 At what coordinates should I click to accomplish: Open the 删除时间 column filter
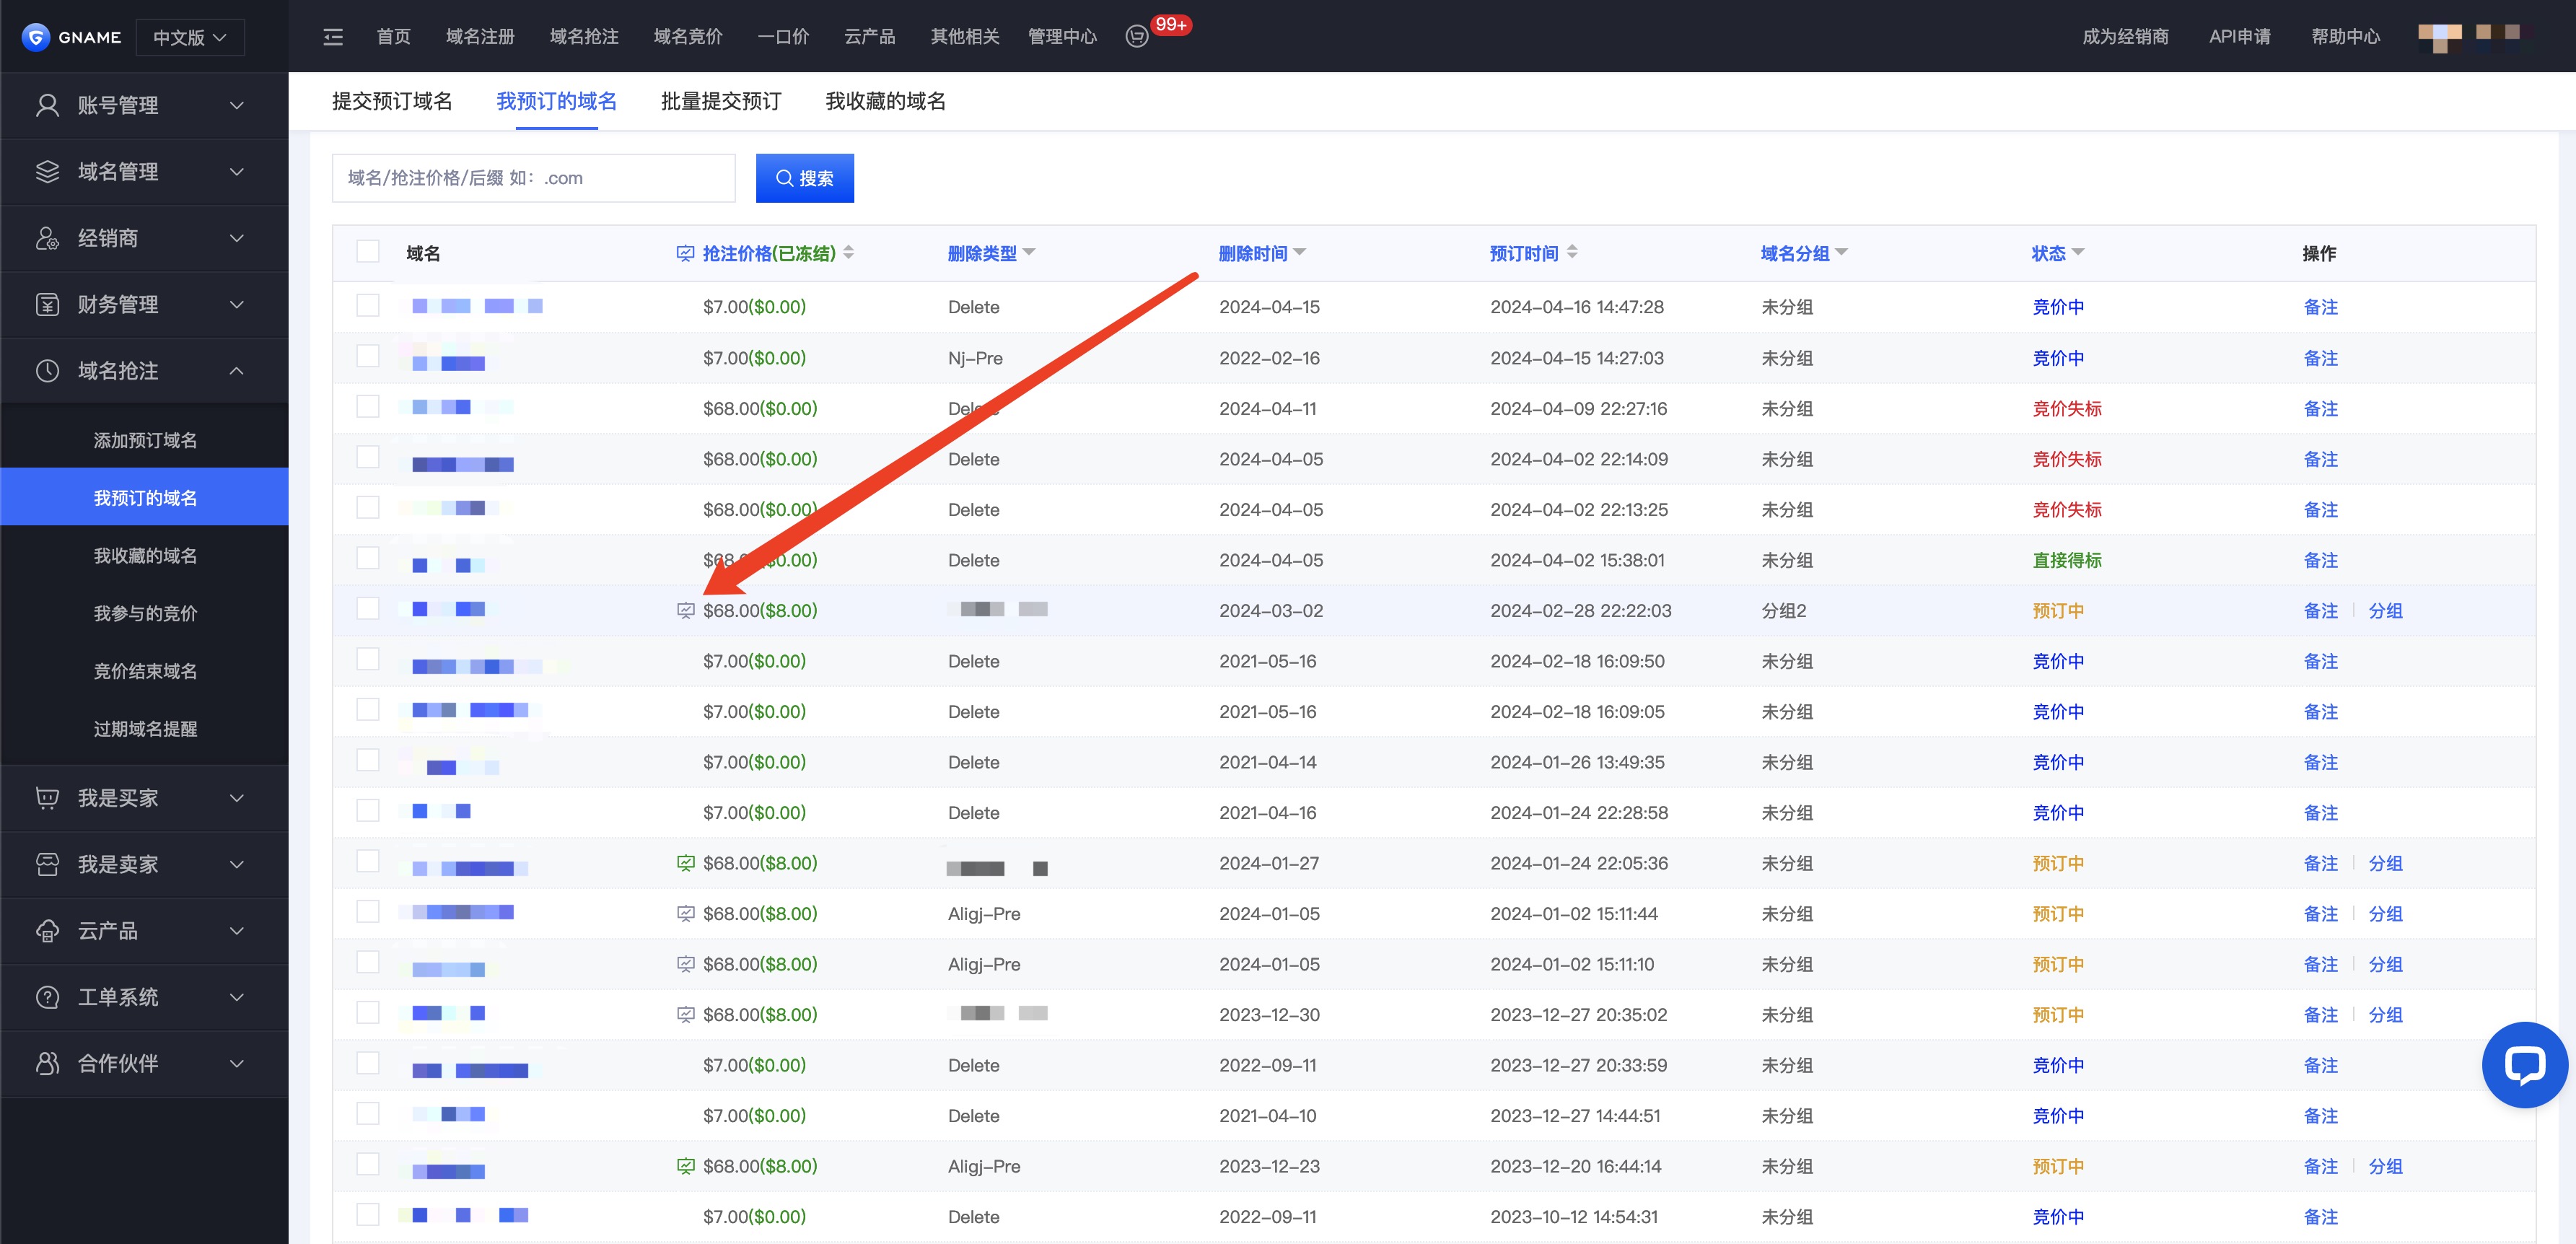[x=1300, y=252]
